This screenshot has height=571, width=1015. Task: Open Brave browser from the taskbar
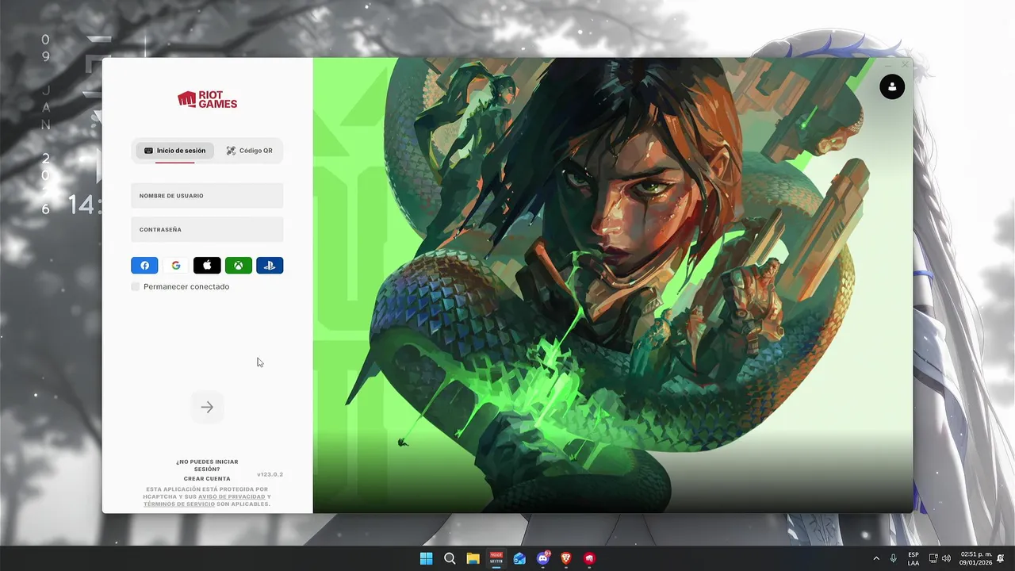click(566, 558)
